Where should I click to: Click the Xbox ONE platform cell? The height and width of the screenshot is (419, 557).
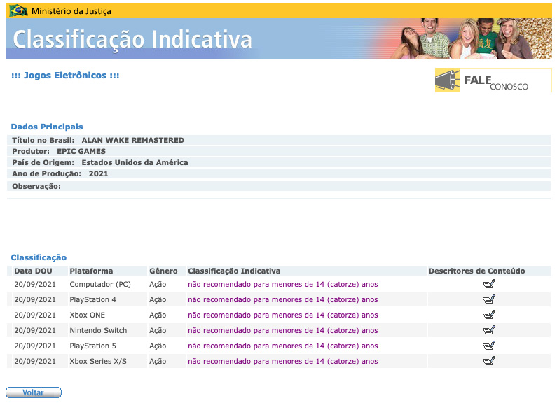[88, 315]
